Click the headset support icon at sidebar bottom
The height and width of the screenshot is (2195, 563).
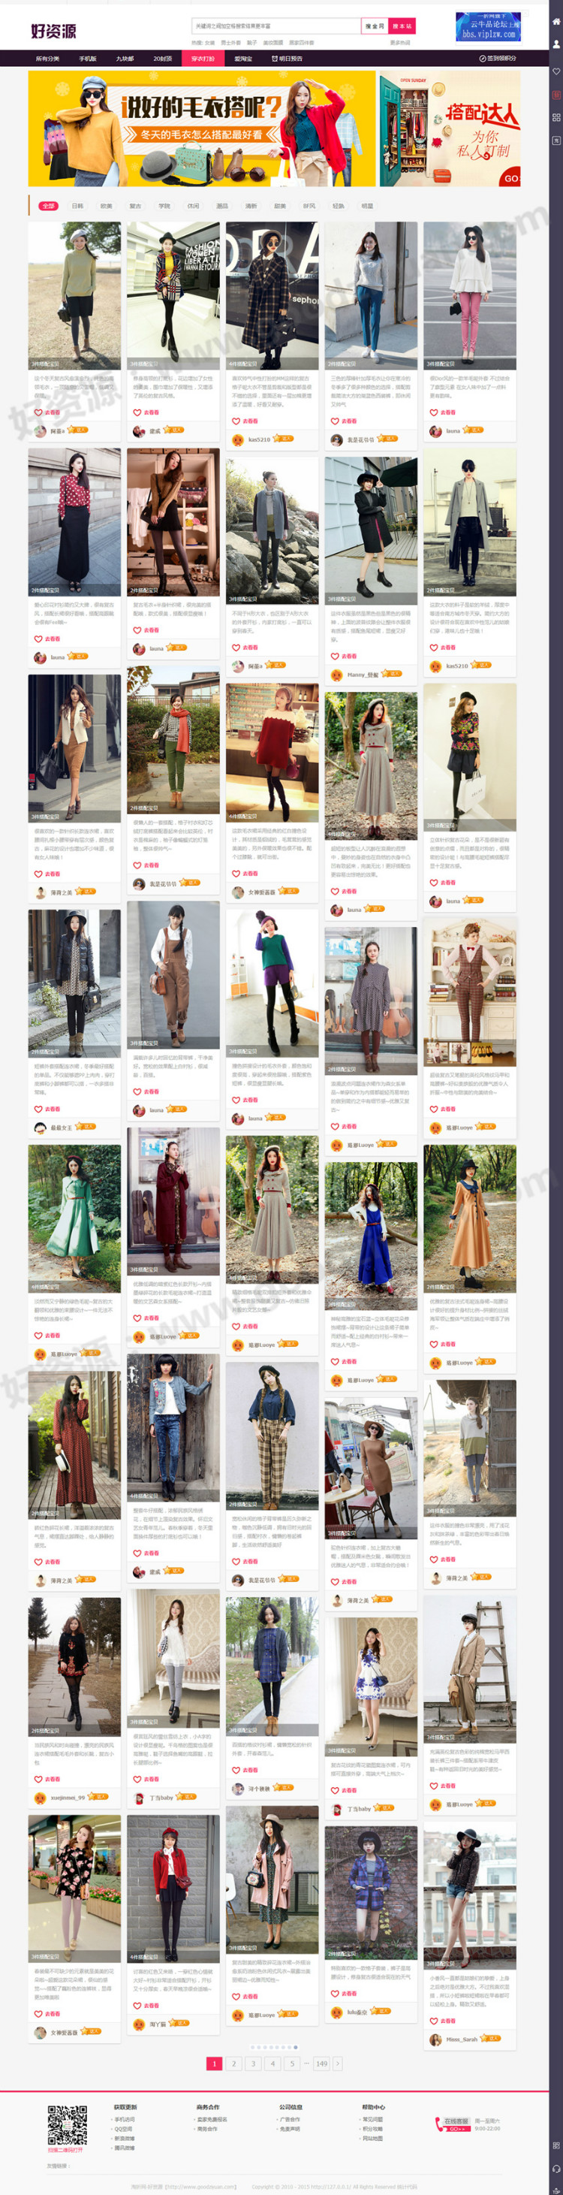click(556, 2170)
